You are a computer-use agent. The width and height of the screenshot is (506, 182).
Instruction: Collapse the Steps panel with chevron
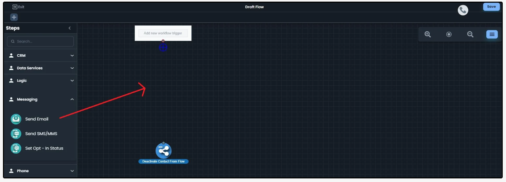pos(70,28)
